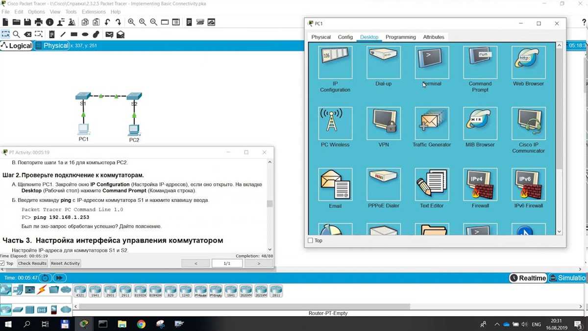Go to next activity page
This screenshot has width=588, height=331.
coord(259,263)
